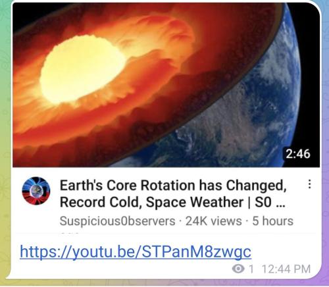Open the SuspiciousObservers channel name
The width and height of the screenshot is (329, 287).
point(117,221)
